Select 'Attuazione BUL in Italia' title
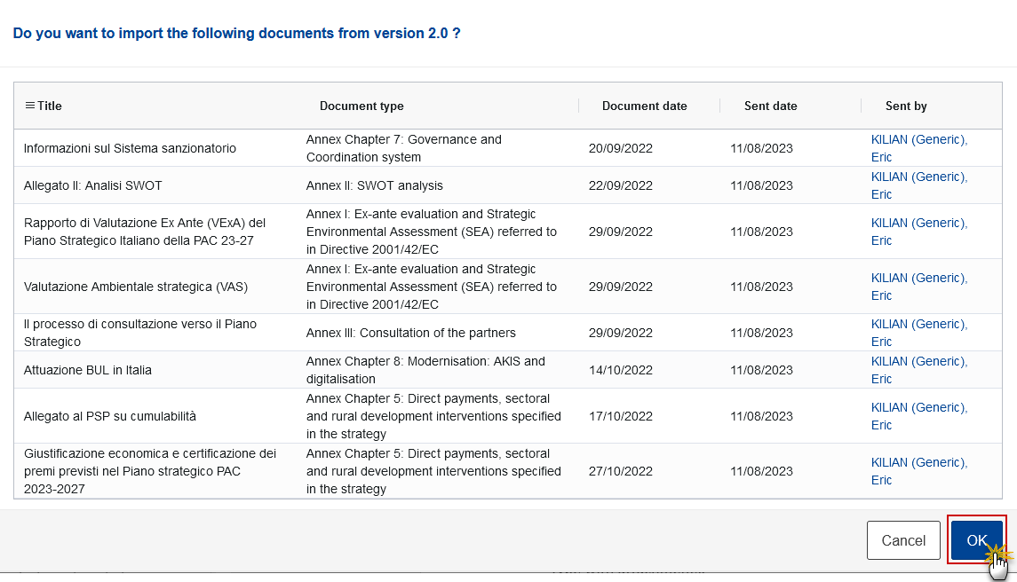 (88, 370)
